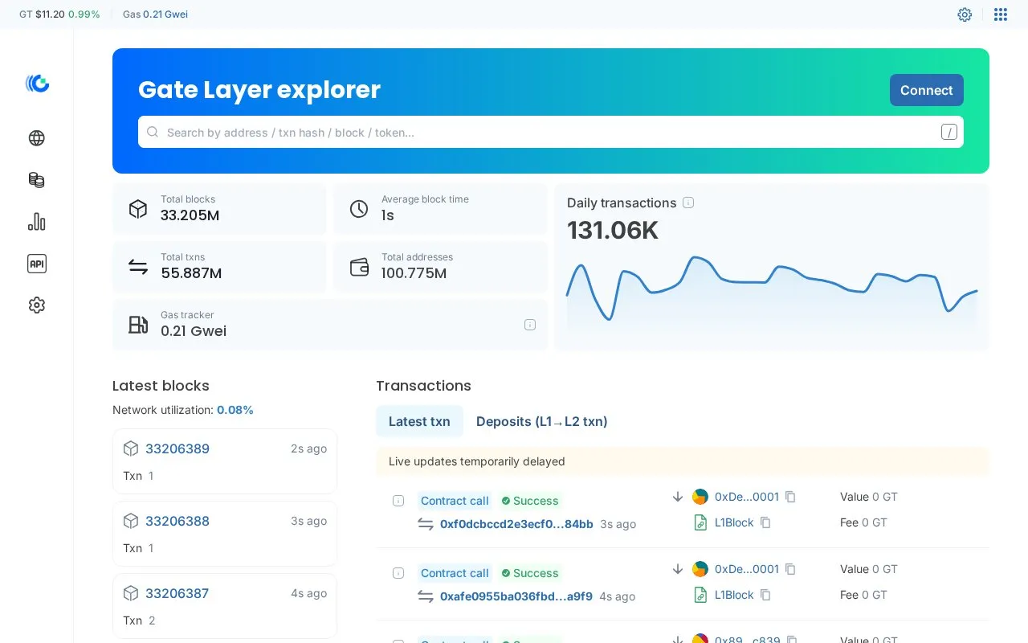
Task: Click the Gas tracker pump icon
Action: point(138,325)
